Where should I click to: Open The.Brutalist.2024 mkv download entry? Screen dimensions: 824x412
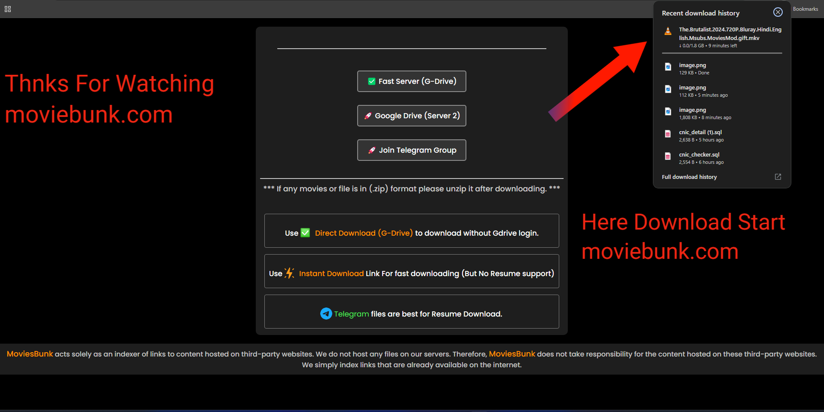[722, 37]
